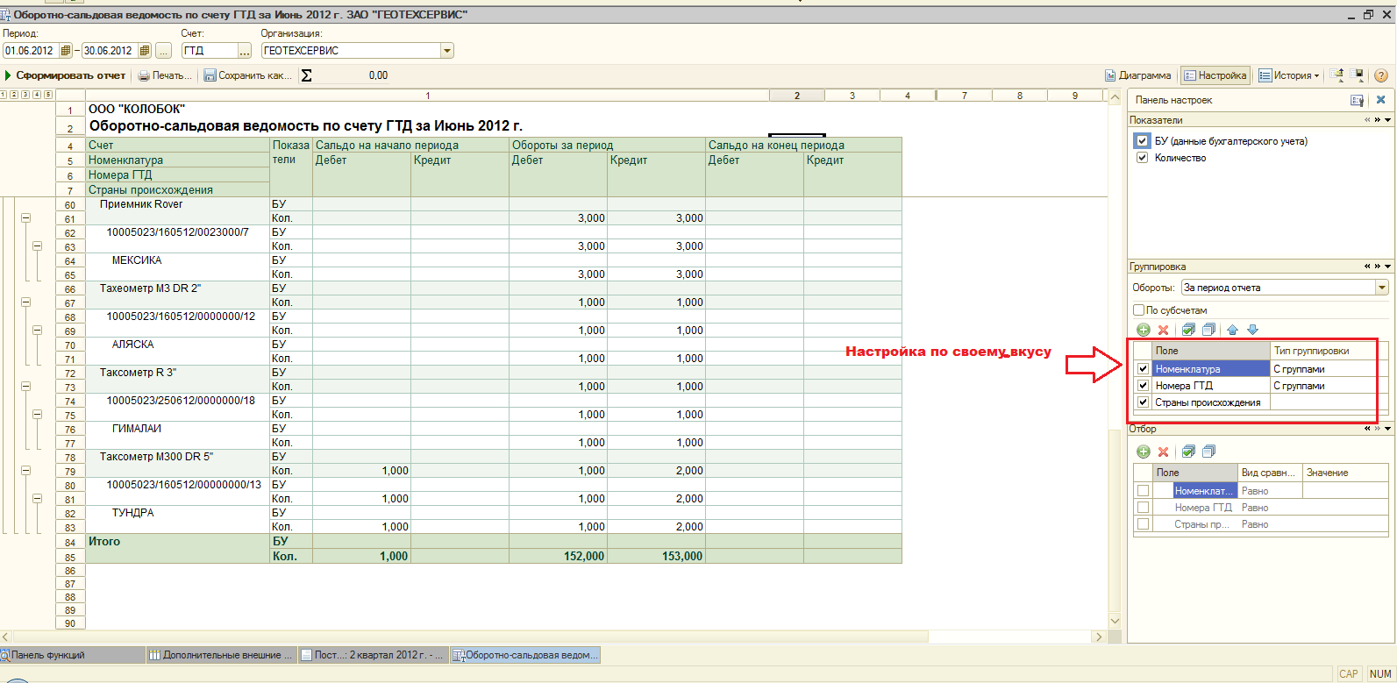Collapse the Показатели section arrow
The width and height of the screenshot is (1397, 683).
pos(1388,120)
